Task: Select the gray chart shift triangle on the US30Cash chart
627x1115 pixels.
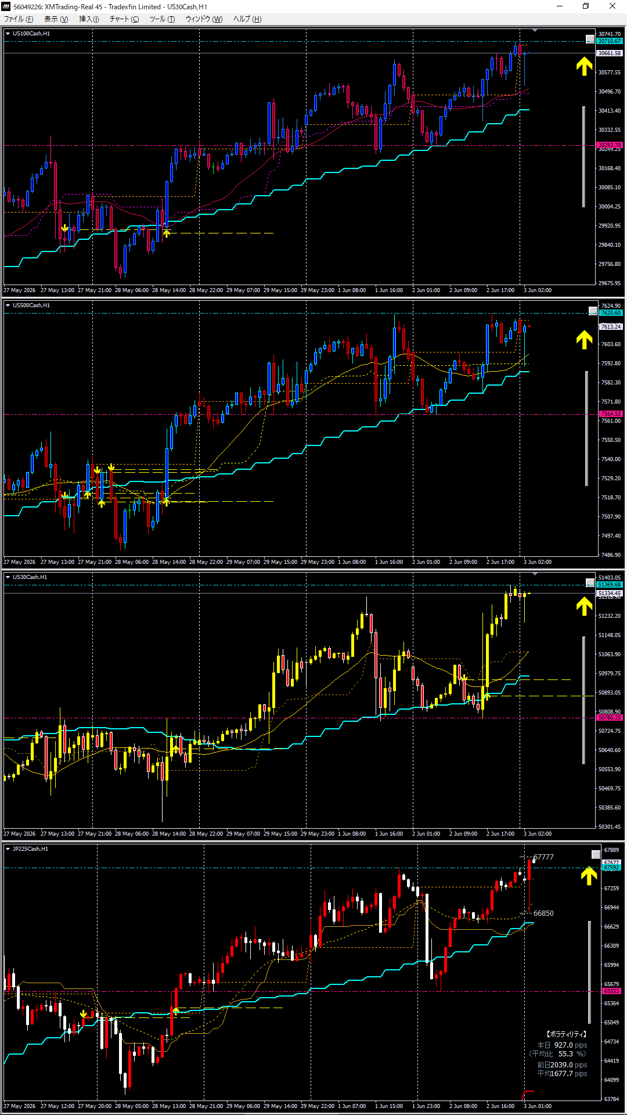Action: (535, 574)
